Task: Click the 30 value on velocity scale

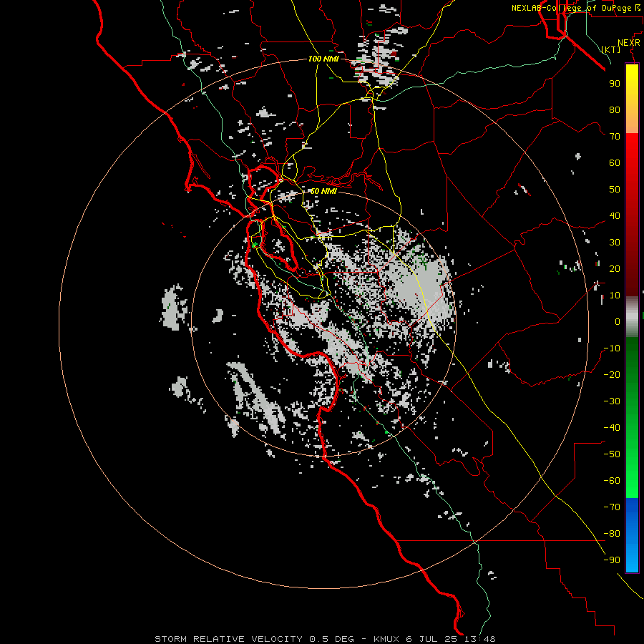Action: pos(615,243)
